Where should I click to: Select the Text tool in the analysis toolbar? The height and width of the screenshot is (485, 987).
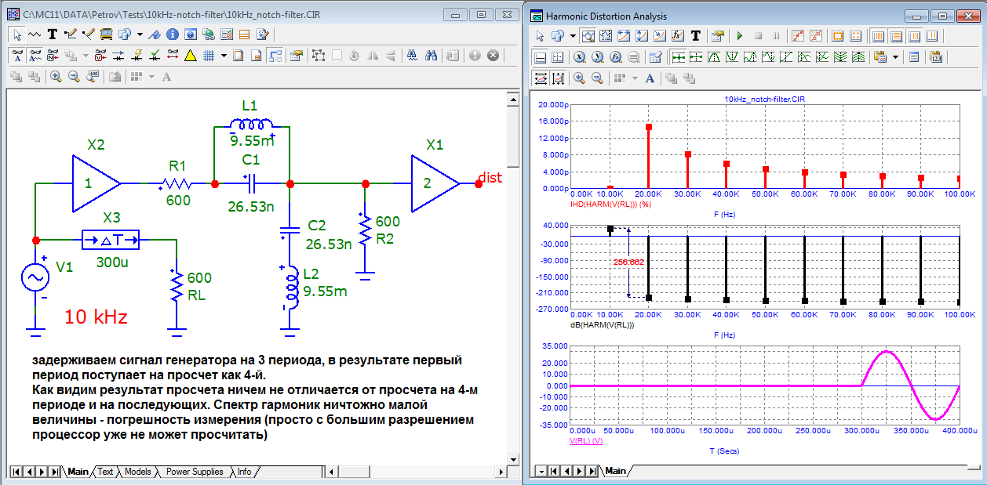[695, 36]
